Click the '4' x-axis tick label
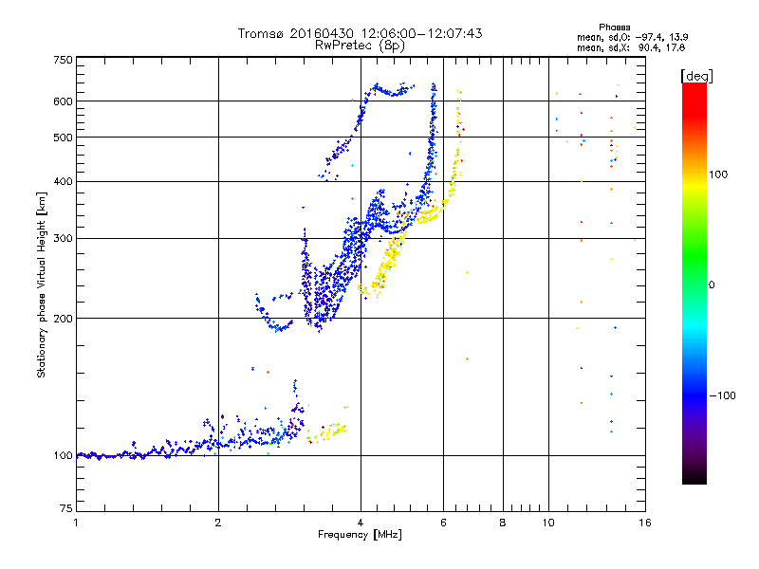The height and width of the screenshot is (569, 759). (361, 523)
